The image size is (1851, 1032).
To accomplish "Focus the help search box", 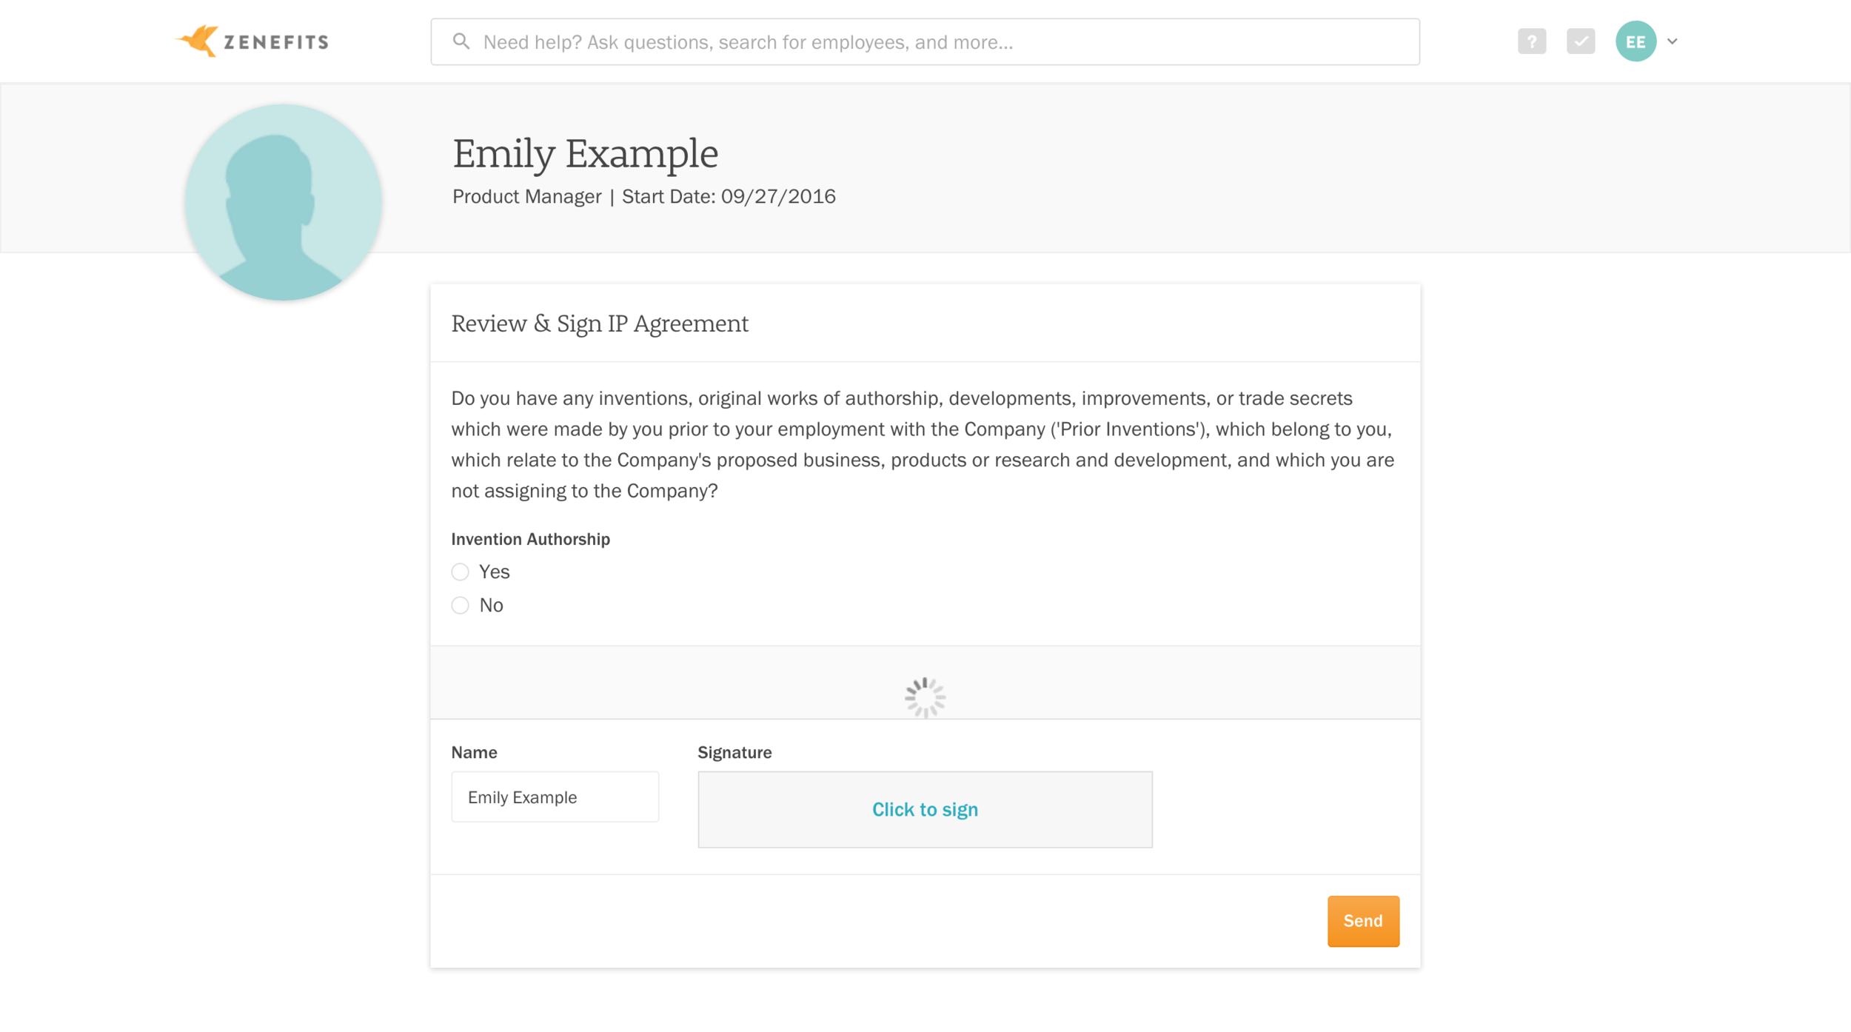I will [x=925, y=42].
